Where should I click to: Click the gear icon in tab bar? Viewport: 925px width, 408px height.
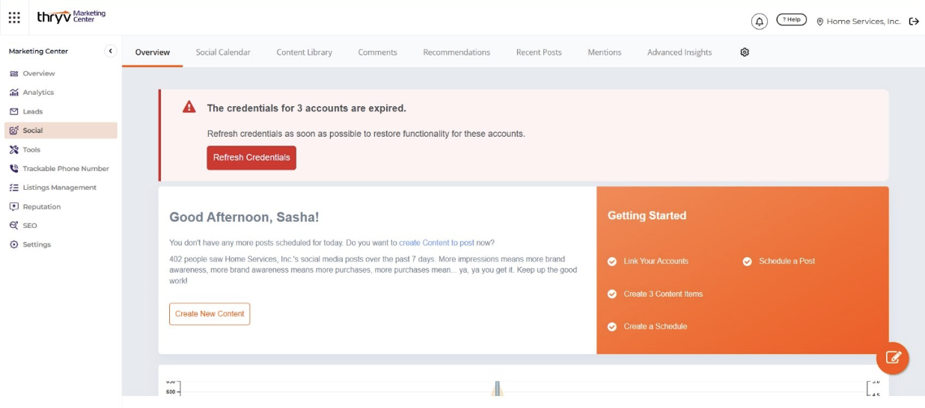745,52
